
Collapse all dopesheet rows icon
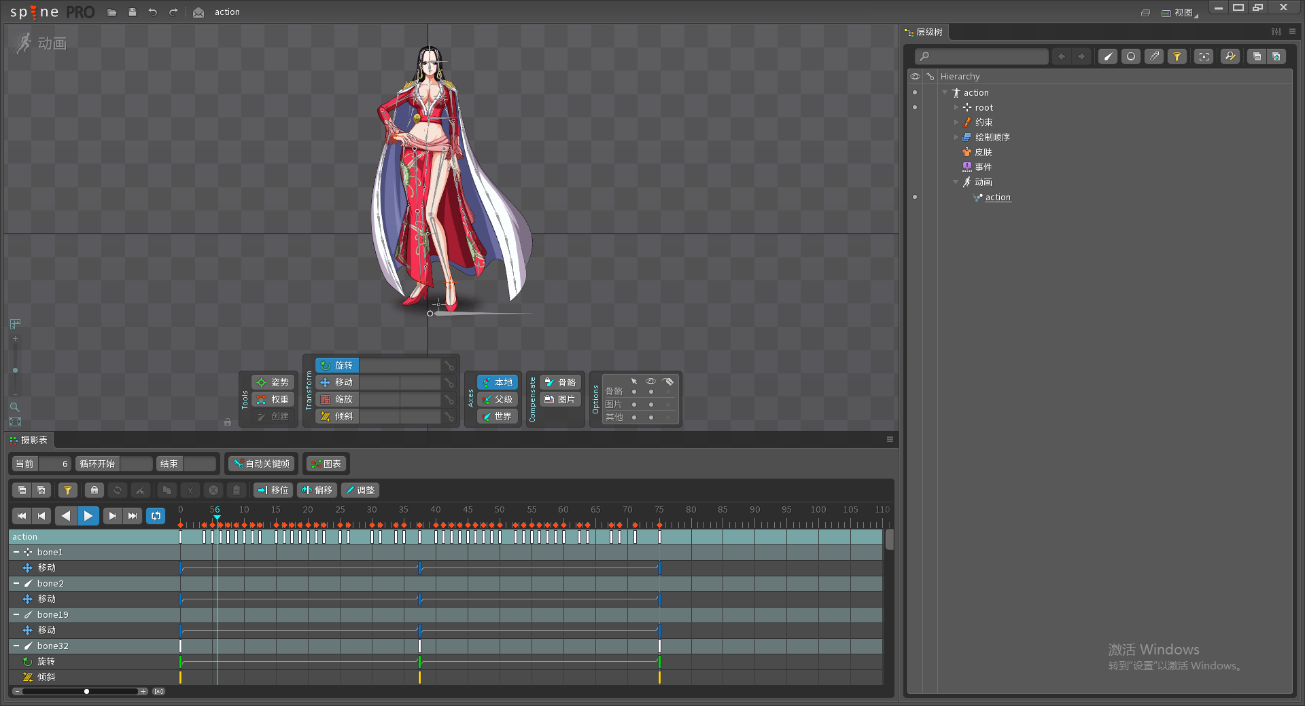[x=22, y=490]
